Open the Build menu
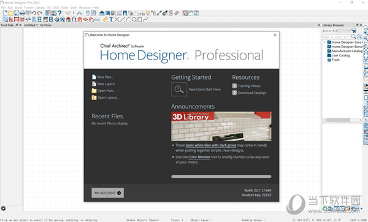This screenshot has width=368, height=222. [18, 7]
